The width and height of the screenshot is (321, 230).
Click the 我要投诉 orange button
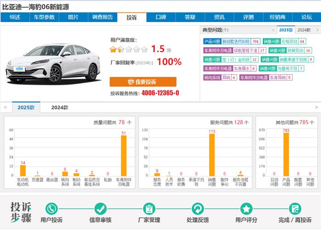coord(143,82)
